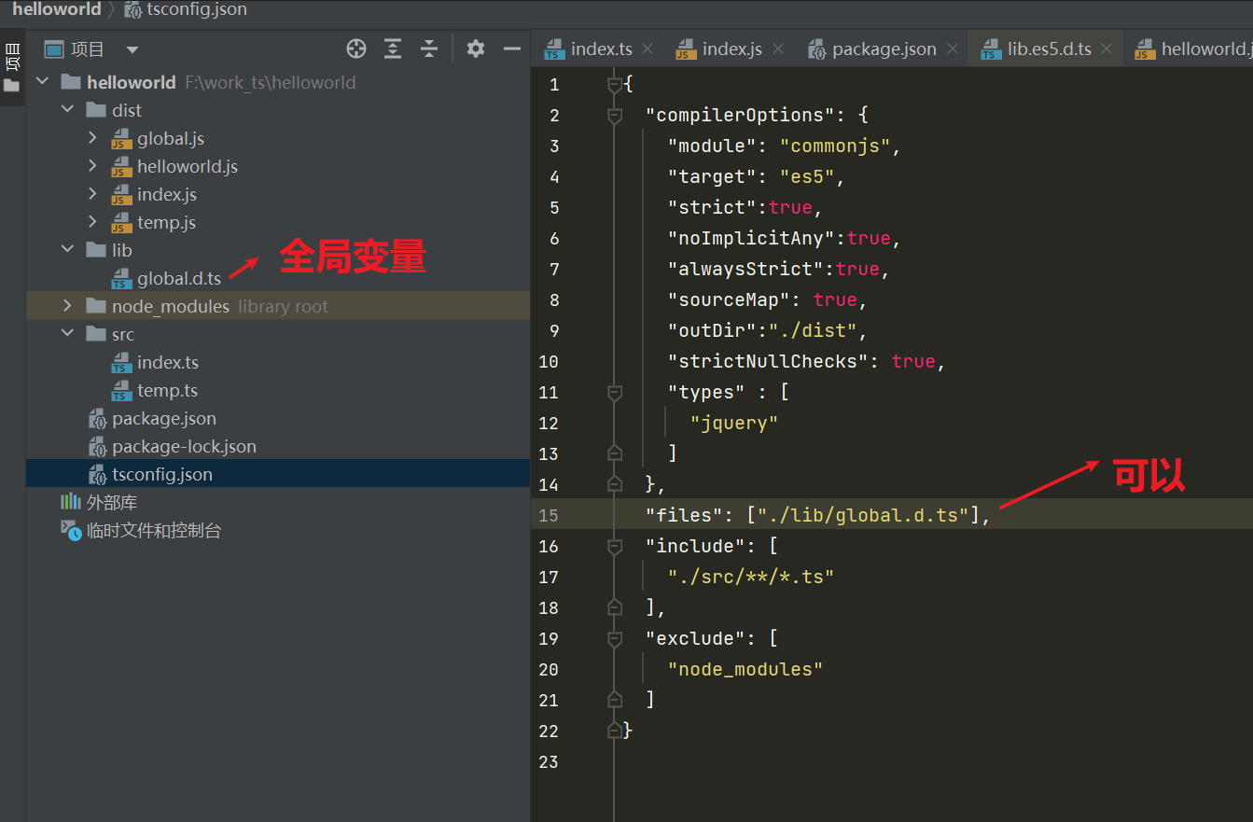Select global.d.ts file in lib folder

point(178,278)
